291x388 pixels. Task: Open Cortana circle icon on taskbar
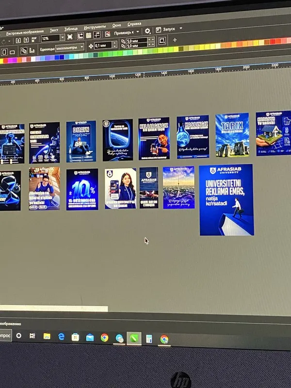pos(18,336)
